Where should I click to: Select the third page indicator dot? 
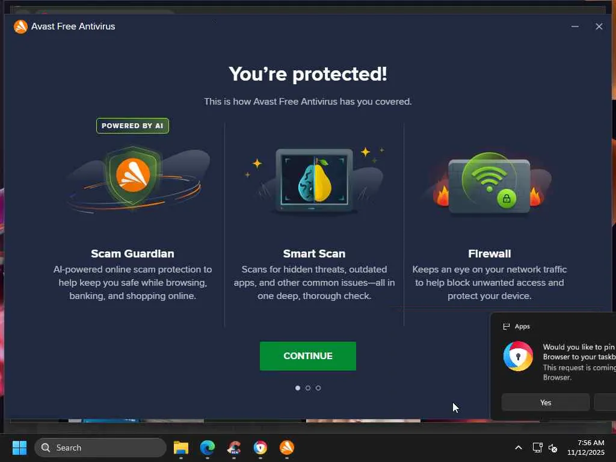(x=318, y=388)
